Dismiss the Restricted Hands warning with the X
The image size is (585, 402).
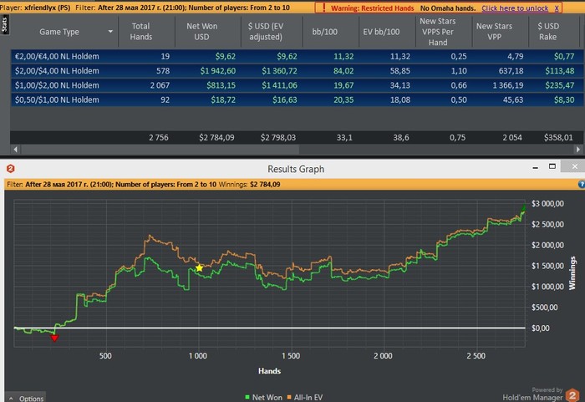click(x=557, y=8)
